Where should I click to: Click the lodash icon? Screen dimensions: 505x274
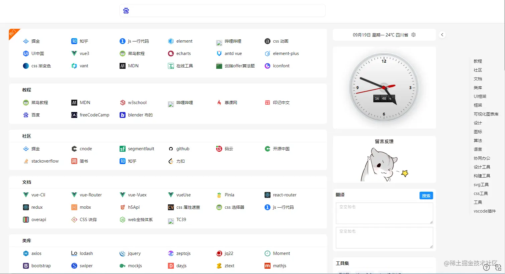[x=74, y=253]
